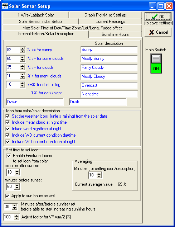Switch to the Current Readings tab
This screenshot has height=227, width=175.
click(110, 22)
